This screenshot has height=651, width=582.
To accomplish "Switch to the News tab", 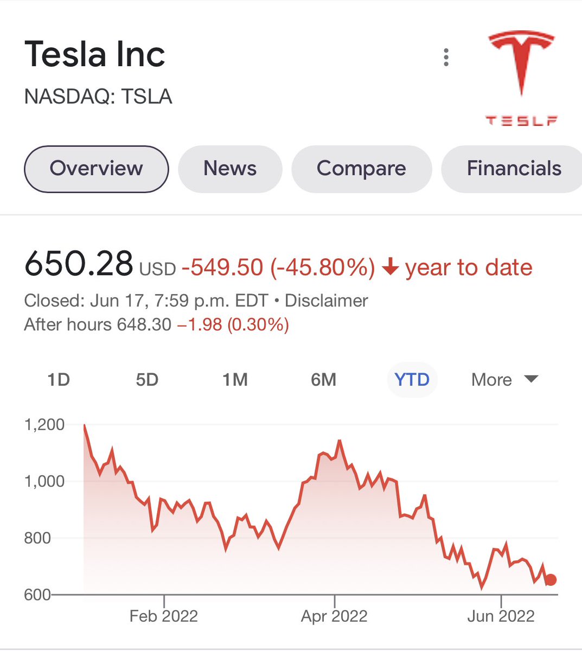I will (230, 169).
